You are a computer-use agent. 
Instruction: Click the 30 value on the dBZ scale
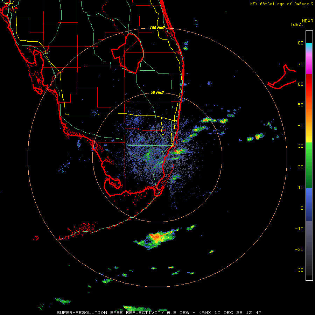click(x=301, y=146)
